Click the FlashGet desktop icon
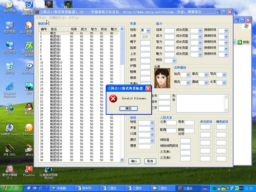Image resolution: width=256 pixels, height=192 pixels. tap(29, 170)
